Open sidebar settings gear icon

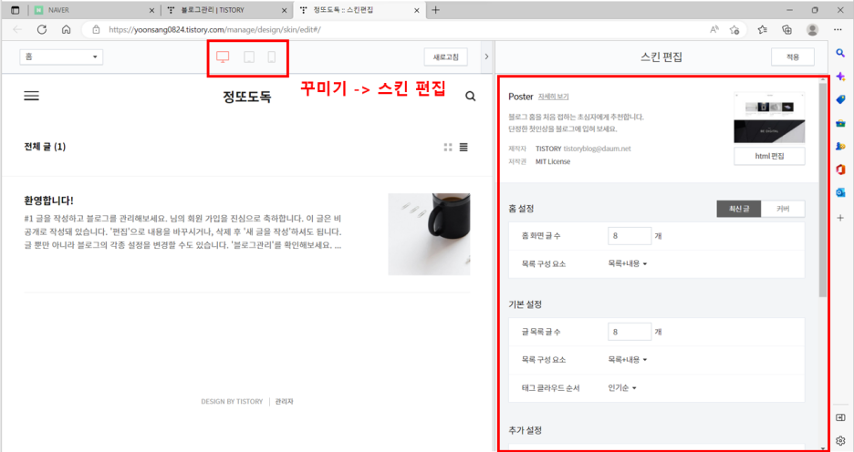840,440
